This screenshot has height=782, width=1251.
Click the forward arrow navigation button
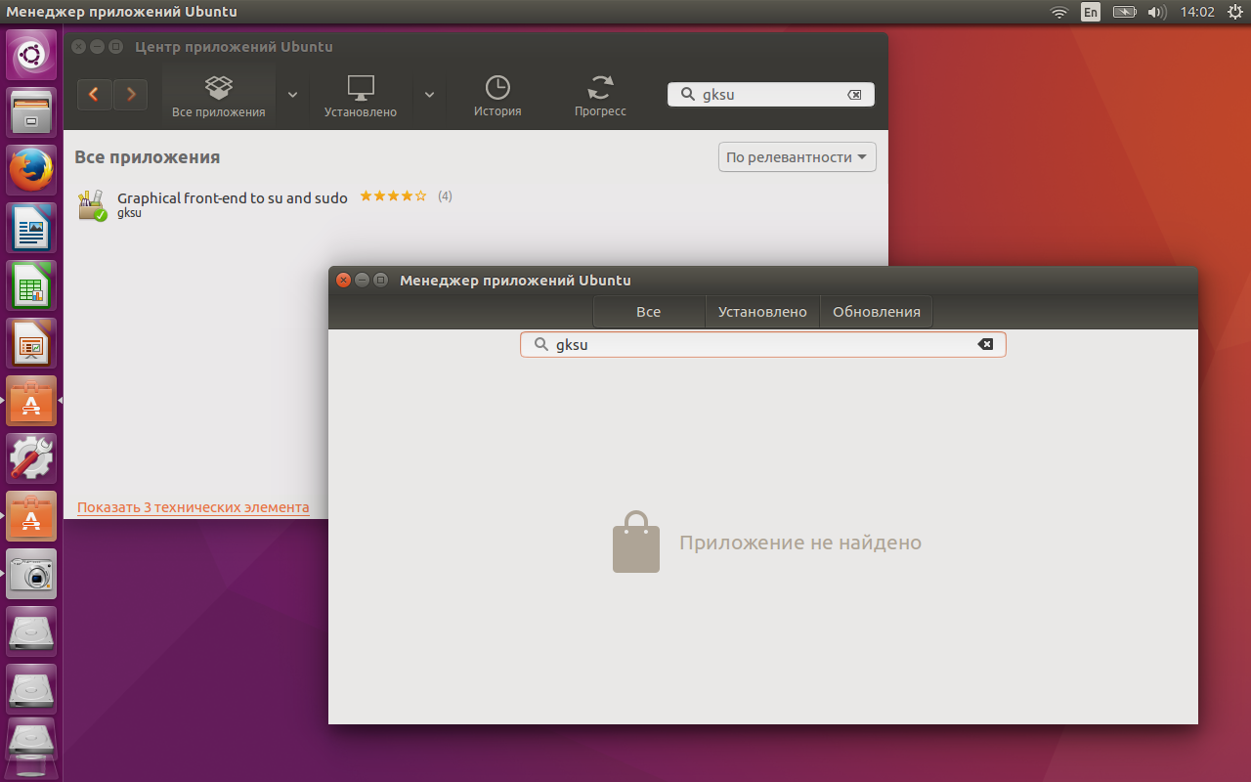tap(130, 95)
